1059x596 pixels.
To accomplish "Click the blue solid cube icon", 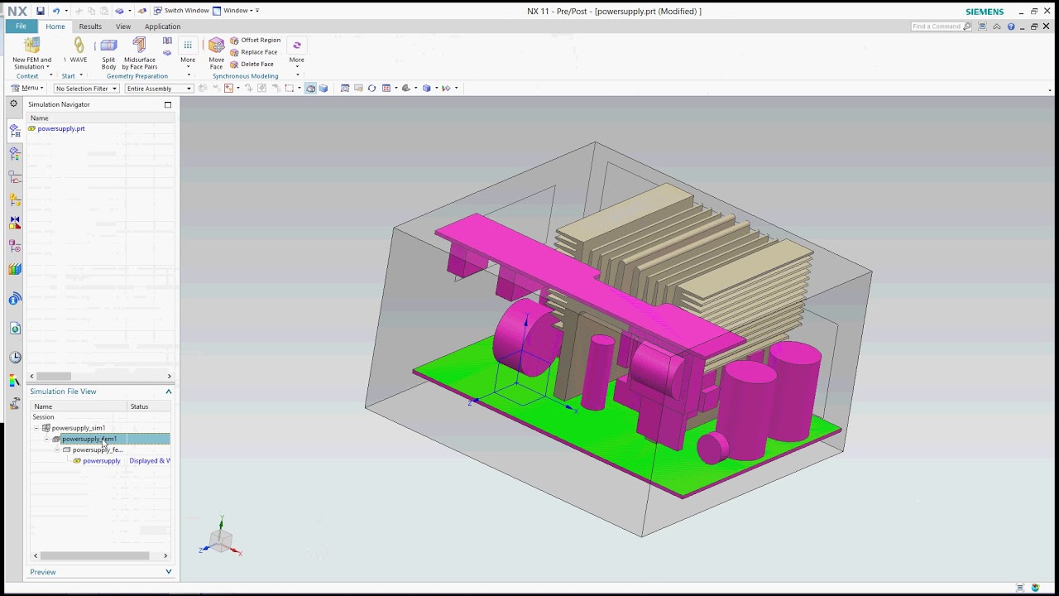I will (x=323, y=88).
